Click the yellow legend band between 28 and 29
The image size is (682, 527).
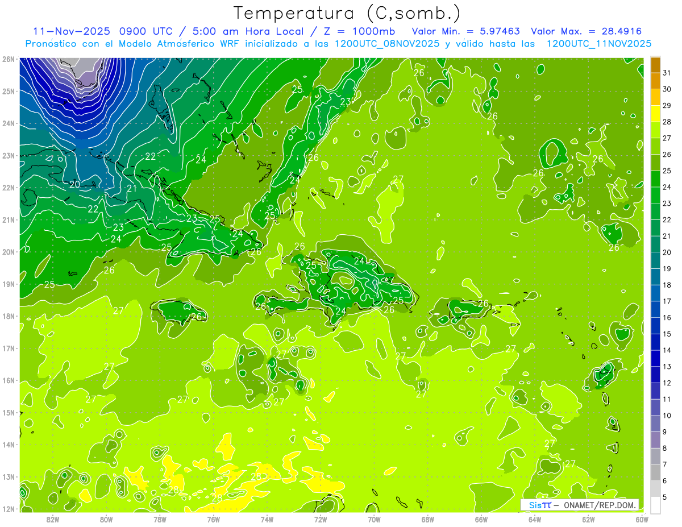(x=655, y=114)
